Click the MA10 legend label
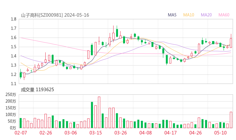Viewport: 236px width, 140px height. pyautogui.click(x=188, y=15)
